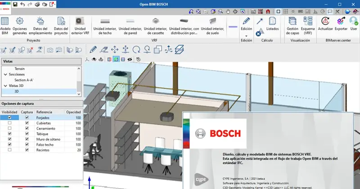Click the magic wand calculate icon
The height and width of the screenshot is (189, 360).
coord(260,21)
